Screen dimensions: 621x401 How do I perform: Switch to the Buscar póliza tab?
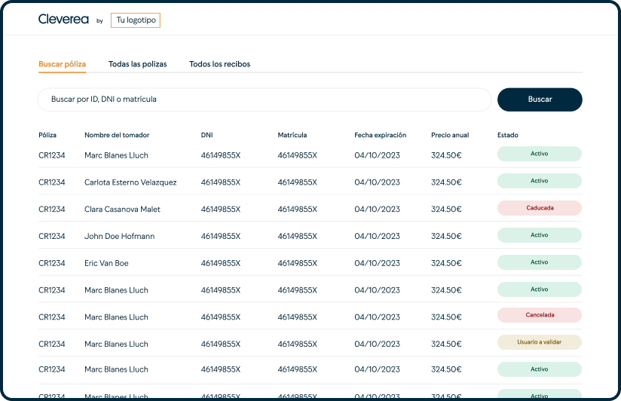[x=62, y=64]
